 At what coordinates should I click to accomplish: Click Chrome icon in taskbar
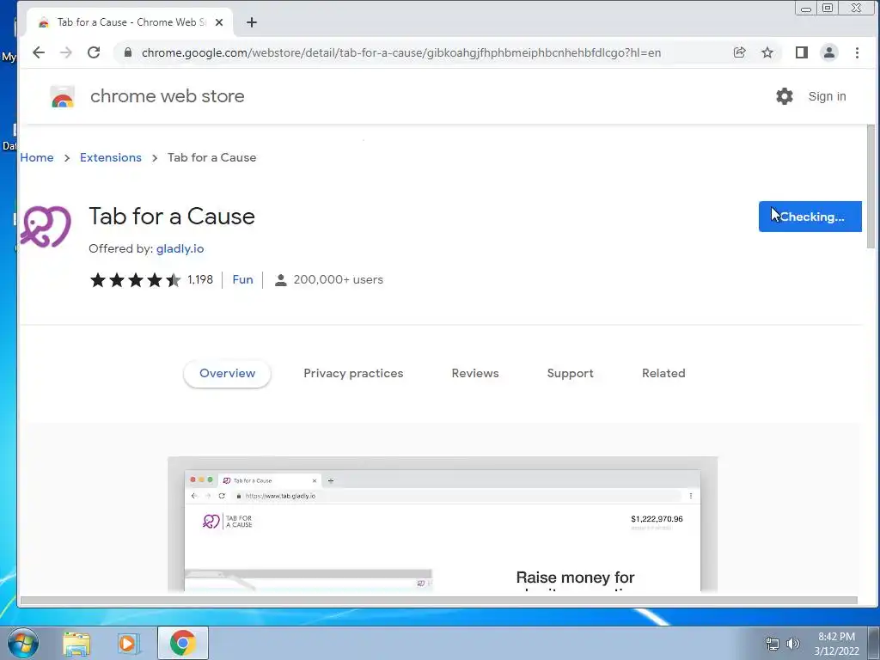coord(183,643)
